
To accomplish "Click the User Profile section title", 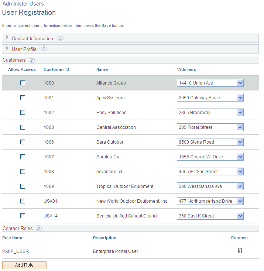I will (24, 49).
